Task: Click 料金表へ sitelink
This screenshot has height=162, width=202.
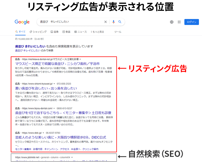Action: (x=76, y=149)
